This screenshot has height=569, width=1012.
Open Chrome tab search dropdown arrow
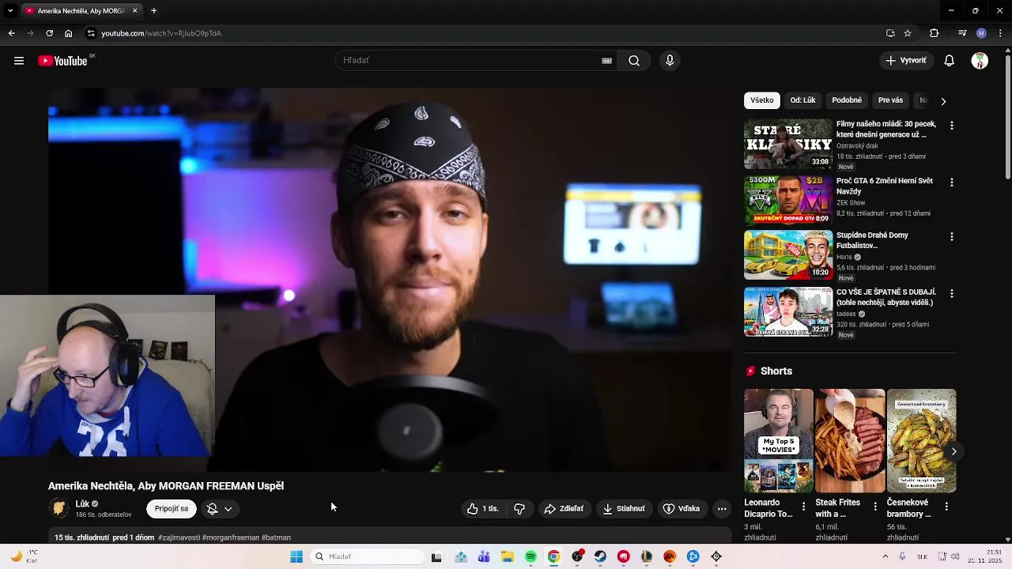pyautogui.click(x=10, y=10)
